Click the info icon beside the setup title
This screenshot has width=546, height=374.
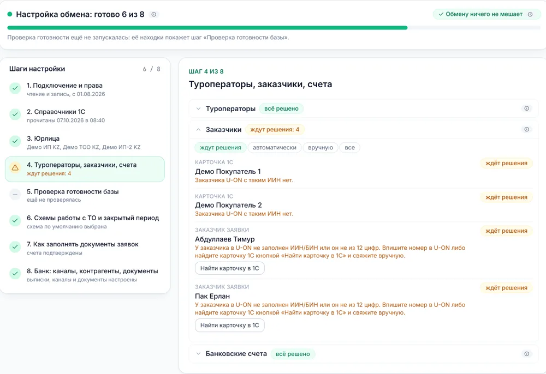pos(153,14)
